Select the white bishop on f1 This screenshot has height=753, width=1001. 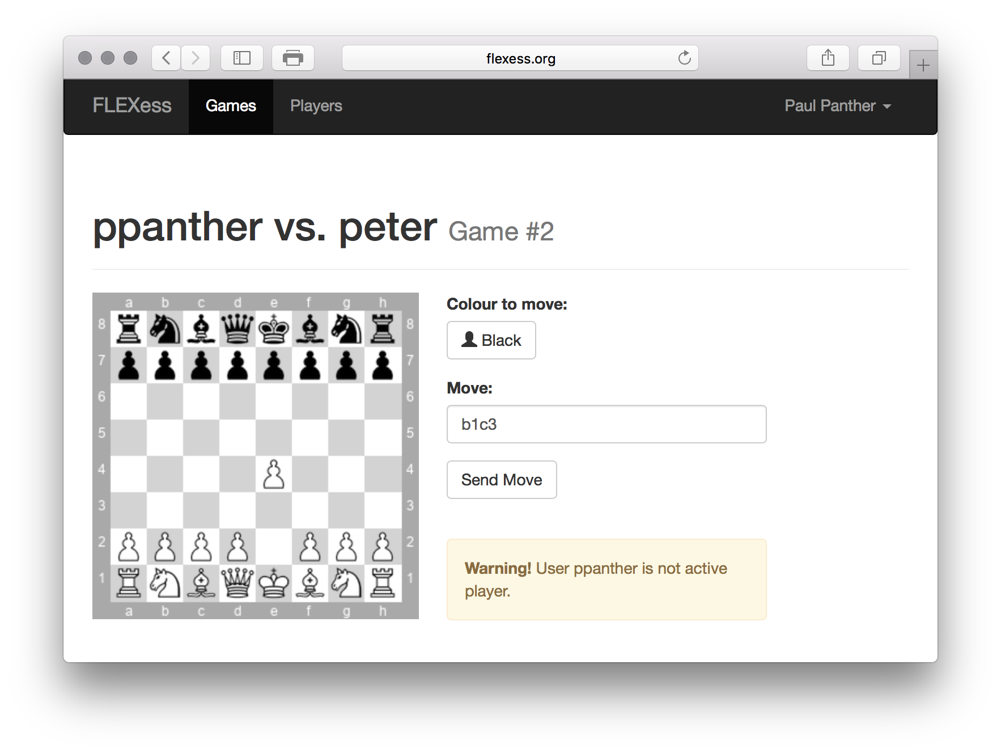(x=310, y=583)
